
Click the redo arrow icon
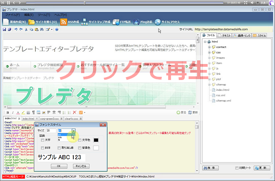coord(21,29)
